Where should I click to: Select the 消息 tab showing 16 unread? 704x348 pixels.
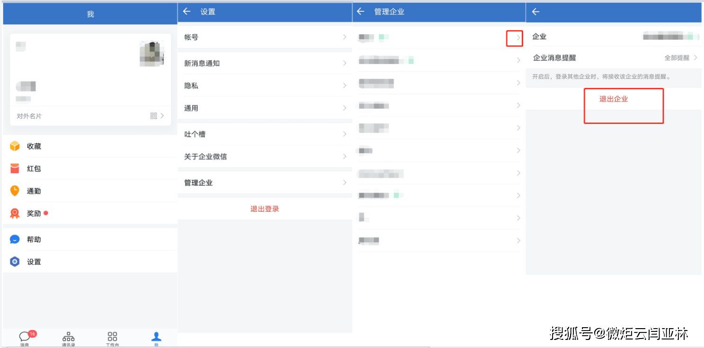point(25,338)
